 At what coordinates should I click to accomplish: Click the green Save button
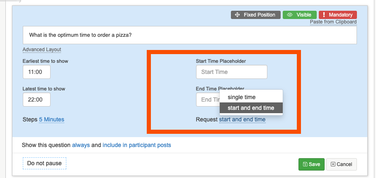tap(311, 164)
